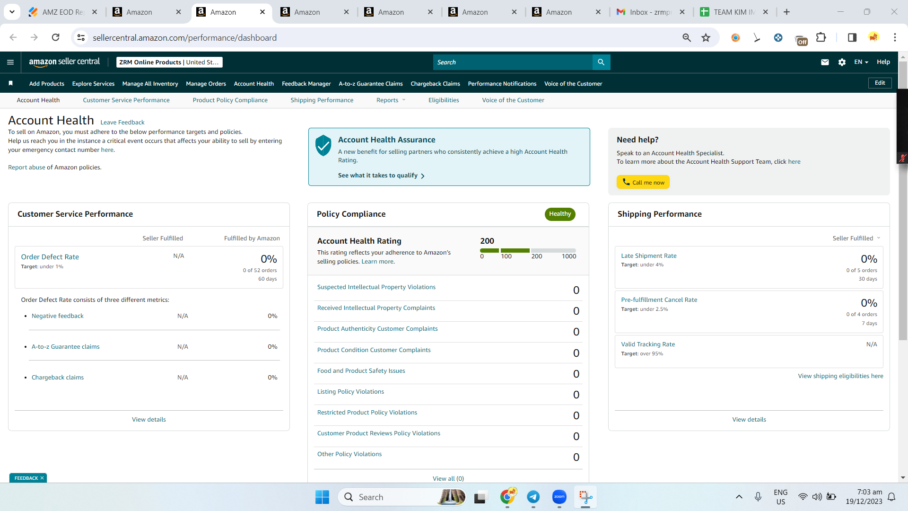The width and height of the screenshot is (908, 511).
Task: Click the search magnifier button in Seller Central
Action: click(601, 62)
